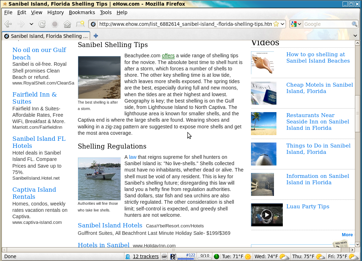Click the new bookmark starred-page toolbar icon

tap(80, 24)
